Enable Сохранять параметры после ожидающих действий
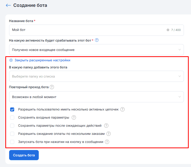191x167 pixels. [x=12, y=126]
